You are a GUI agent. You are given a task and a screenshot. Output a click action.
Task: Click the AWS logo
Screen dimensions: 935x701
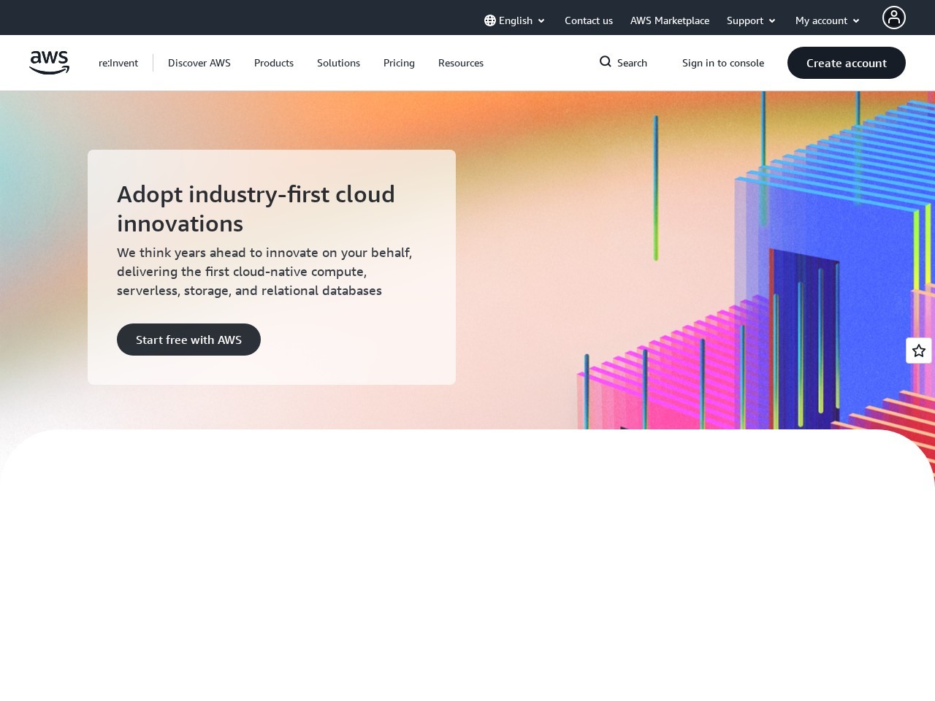(x=49, y=63)
